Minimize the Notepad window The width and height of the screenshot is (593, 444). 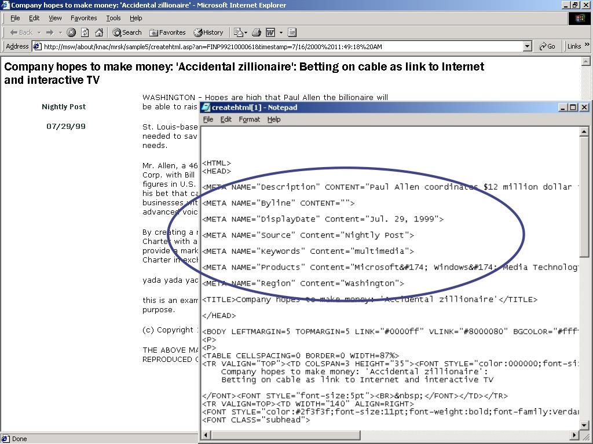tap(563, 107)
